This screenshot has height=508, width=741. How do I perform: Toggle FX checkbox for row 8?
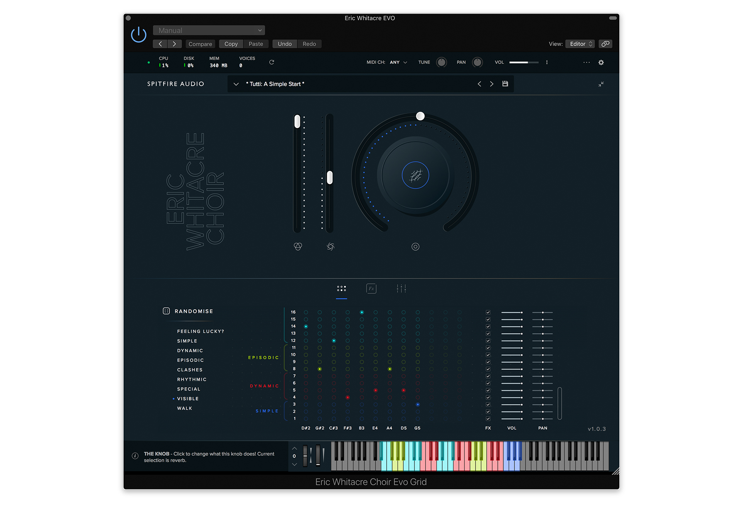pos(488,369)
